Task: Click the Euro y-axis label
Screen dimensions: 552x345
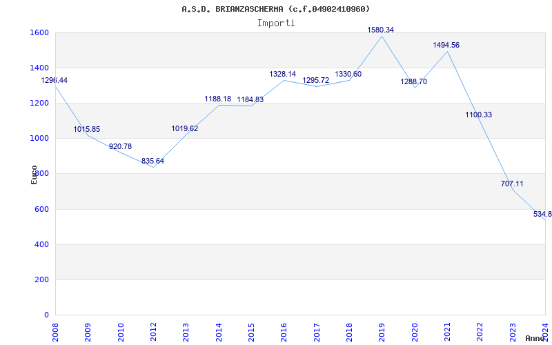Action: pos(34,175)
